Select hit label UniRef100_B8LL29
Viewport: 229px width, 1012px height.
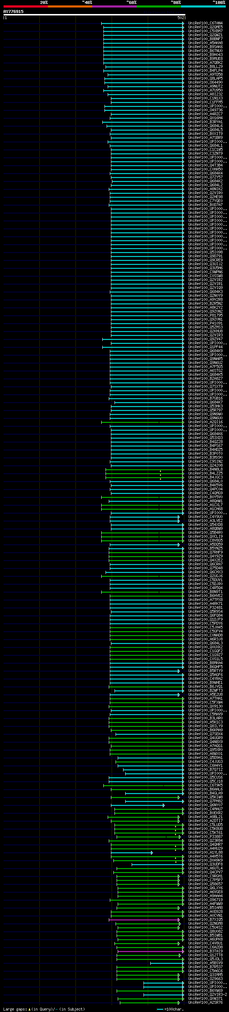tap(205, 66)
